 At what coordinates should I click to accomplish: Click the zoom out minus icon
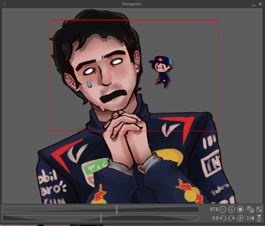point(223,209)
